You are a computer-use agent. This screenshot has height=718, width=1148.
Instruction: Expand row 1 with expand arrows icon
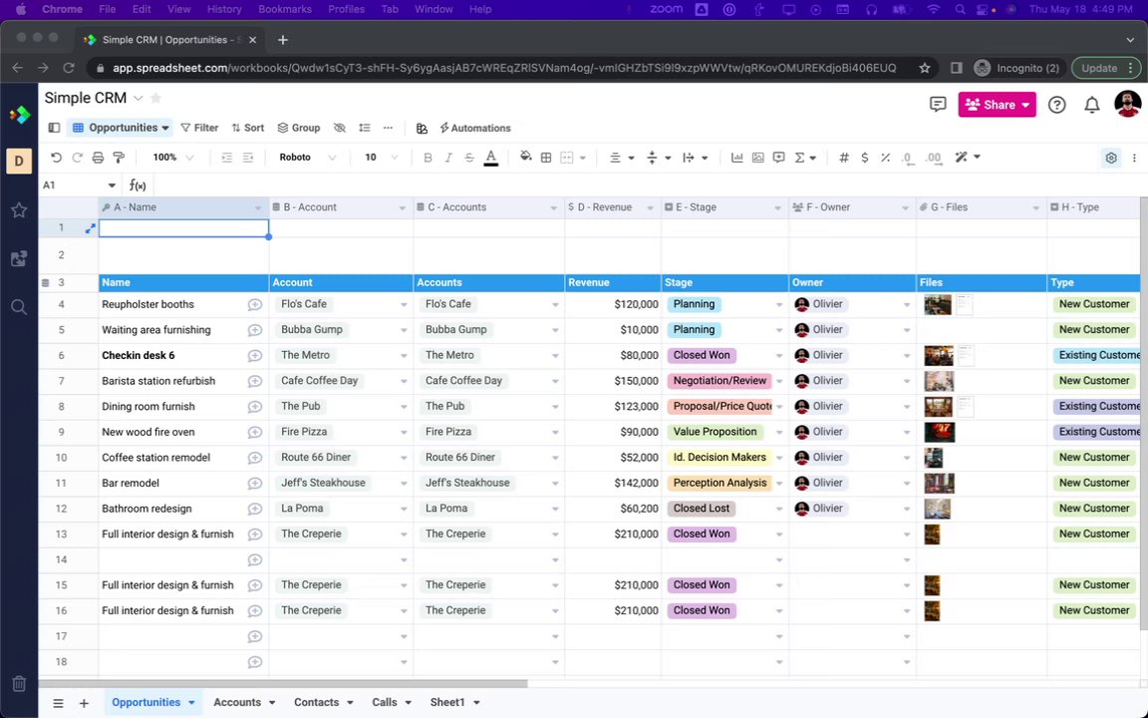point(90,228)
